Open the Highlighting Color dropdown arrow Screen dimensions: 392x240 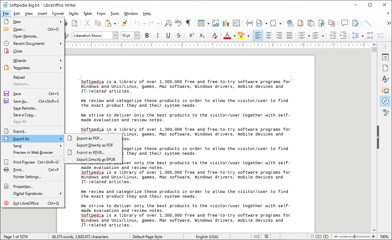tap(248, 36)
